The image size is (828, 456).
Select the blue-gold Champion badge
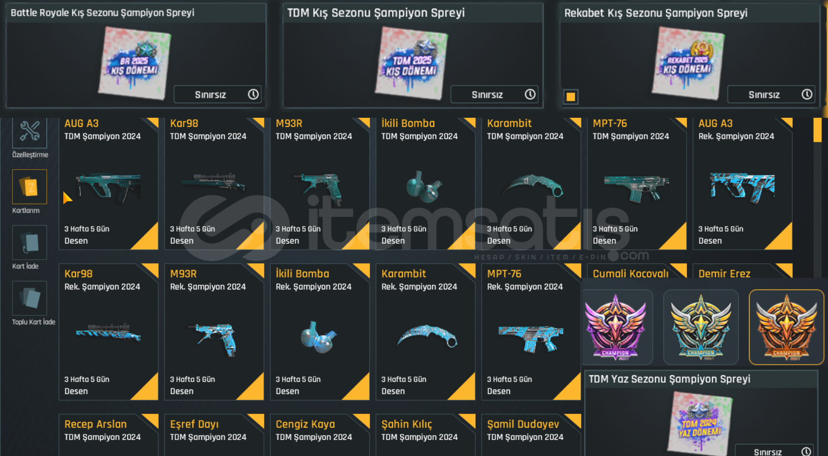701,327
